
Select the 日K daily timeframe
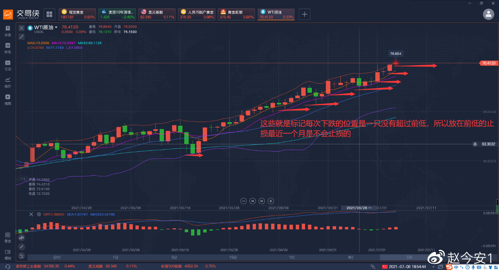pyautogui.click(x=409, y=257)
